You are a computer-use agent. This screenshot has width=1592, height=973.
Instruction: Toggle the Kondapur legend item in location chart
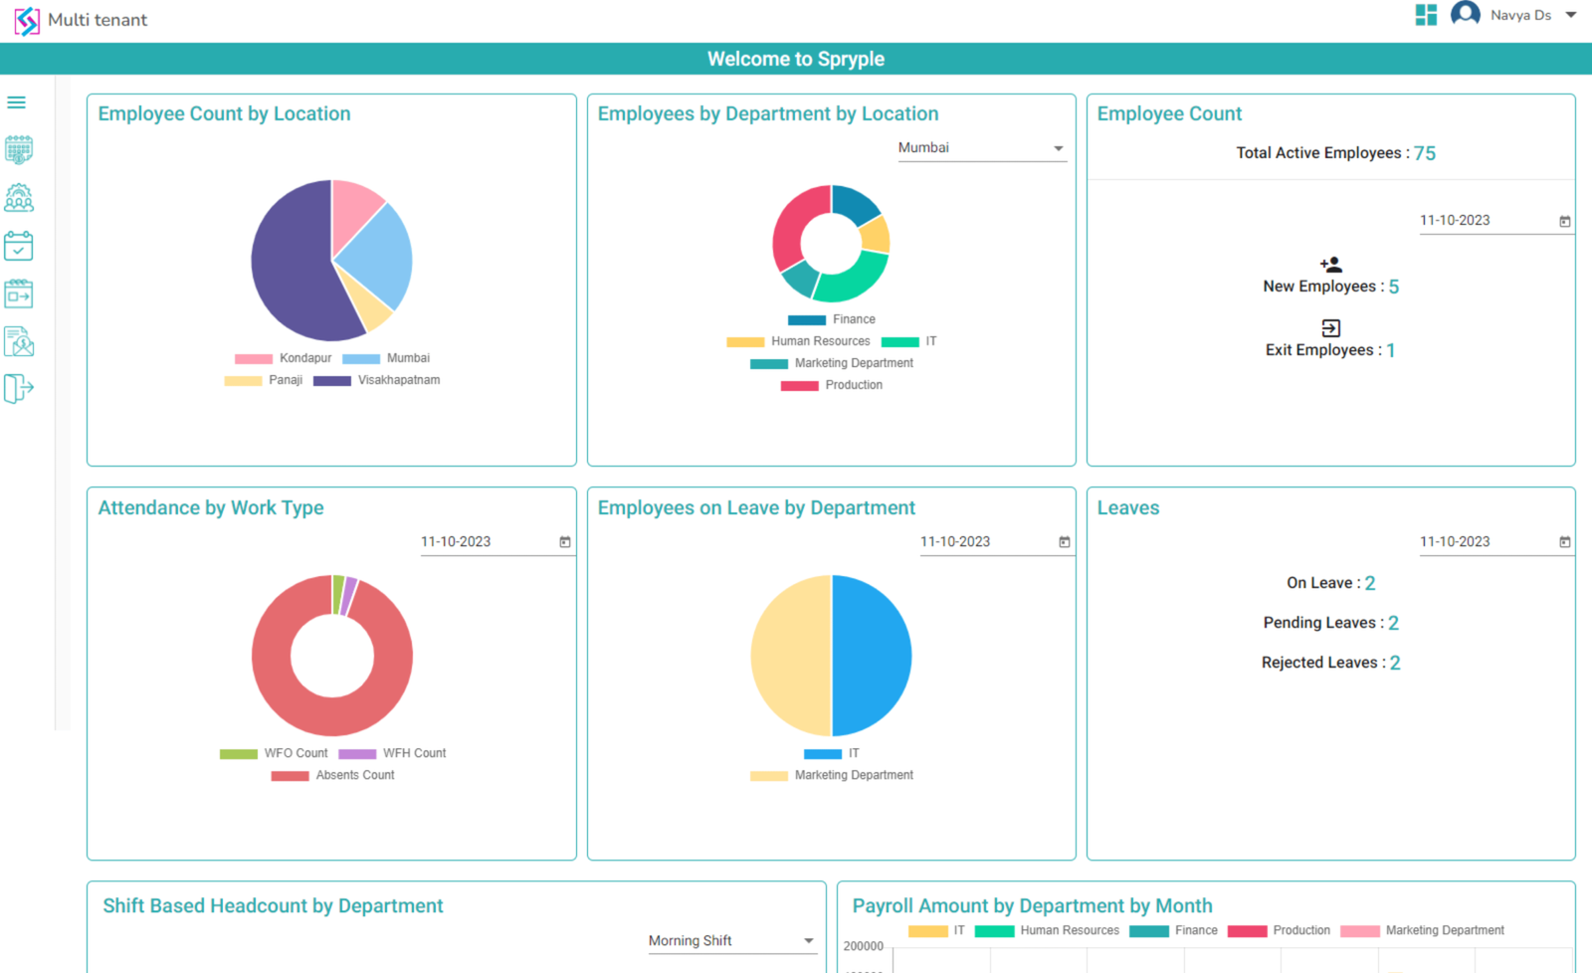point(286,358)
